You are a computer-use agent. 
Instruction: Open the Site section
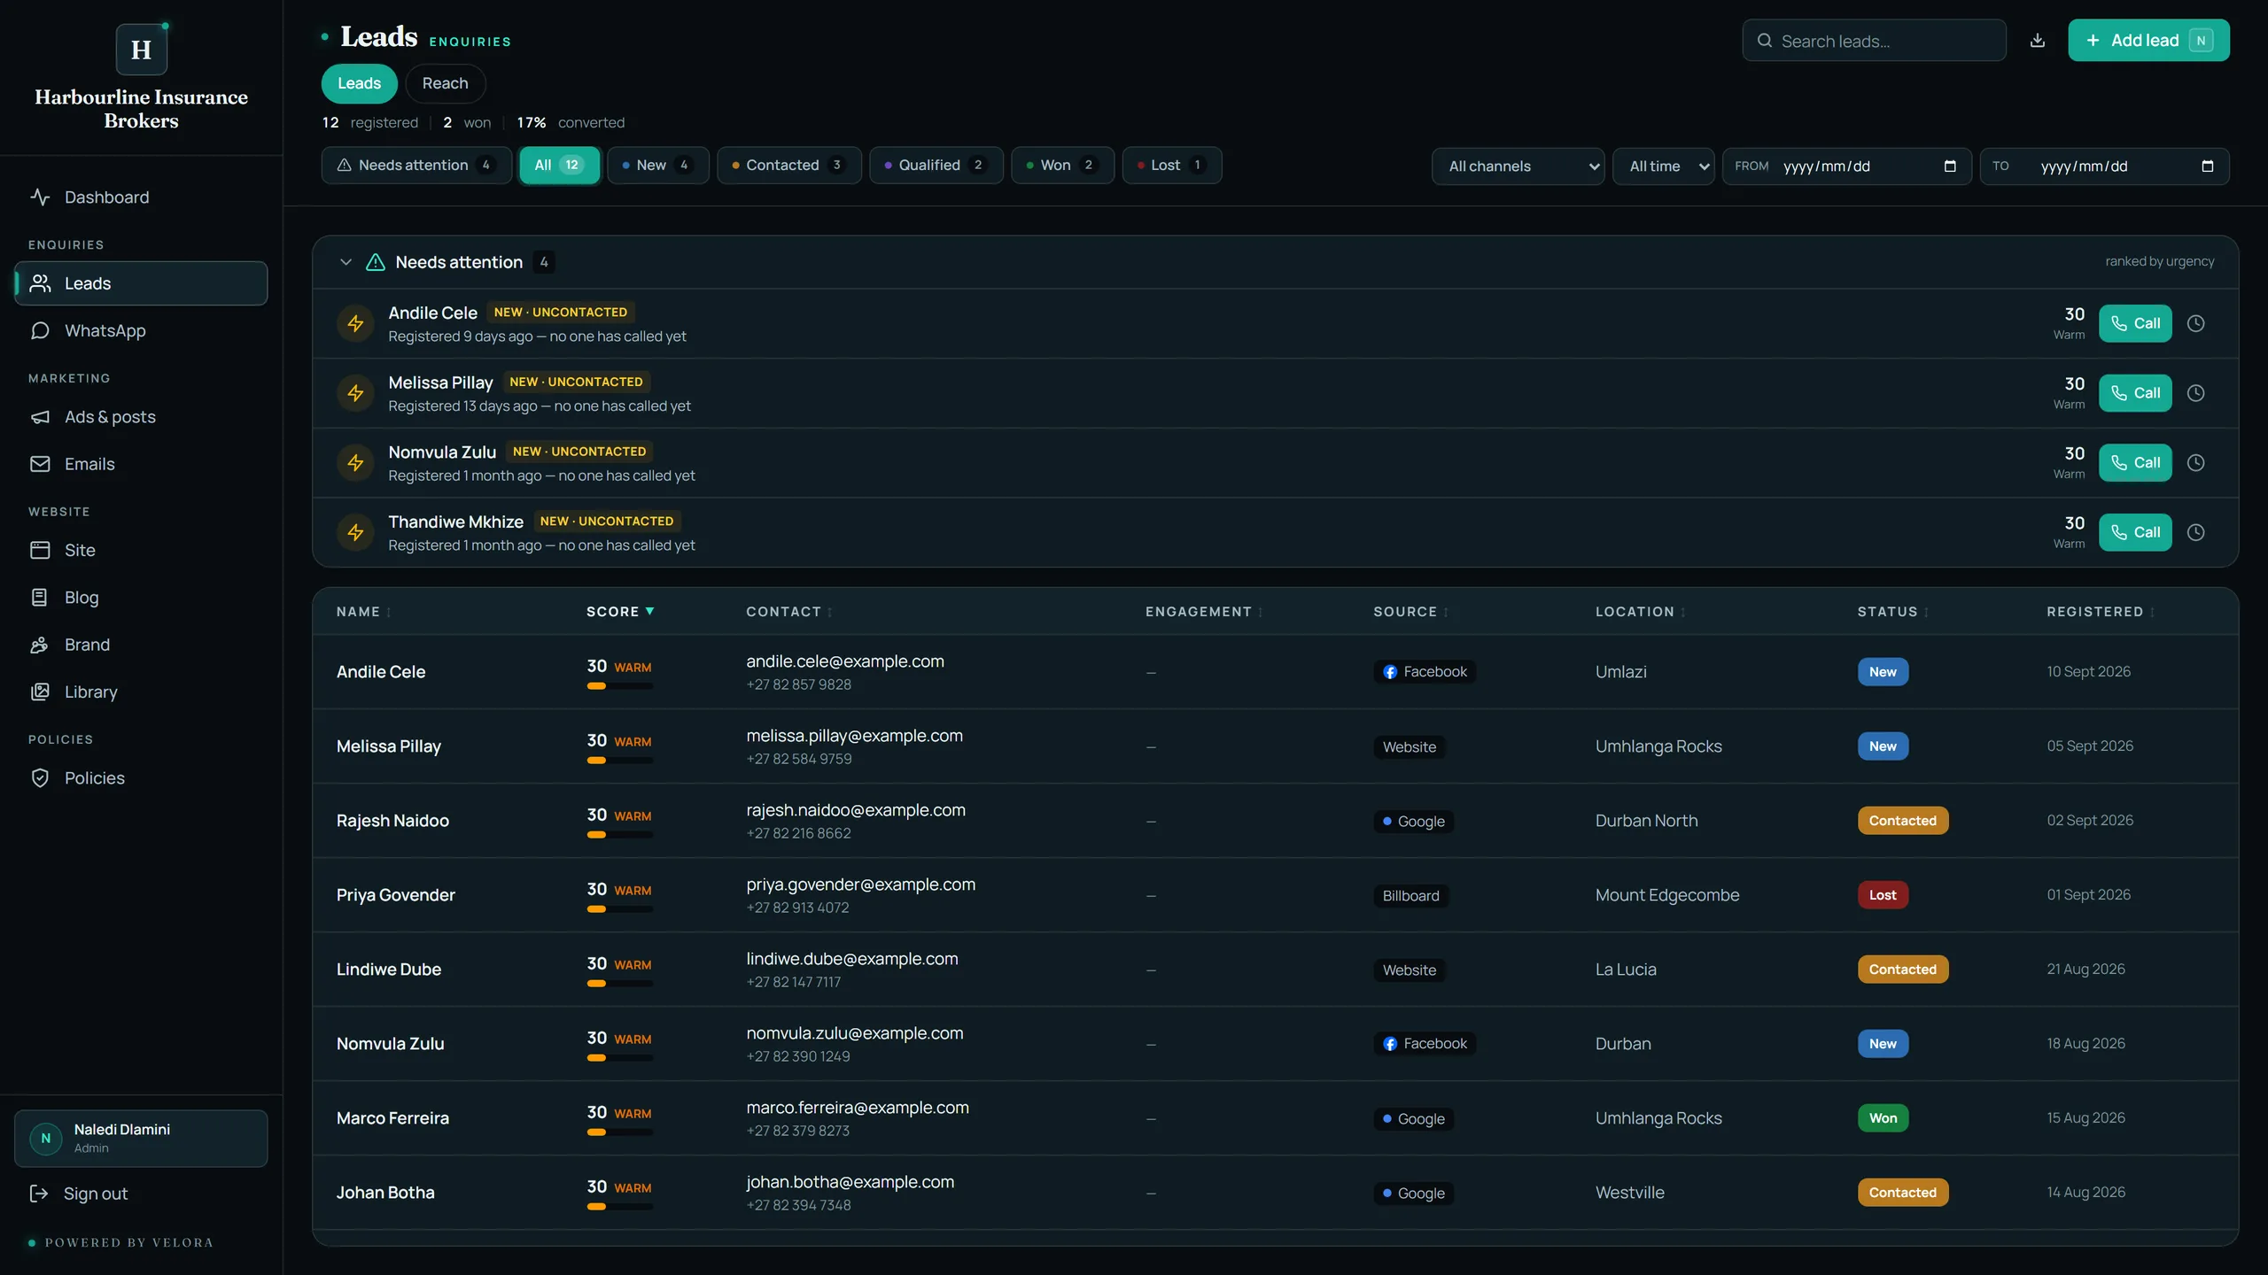(141, 550)
